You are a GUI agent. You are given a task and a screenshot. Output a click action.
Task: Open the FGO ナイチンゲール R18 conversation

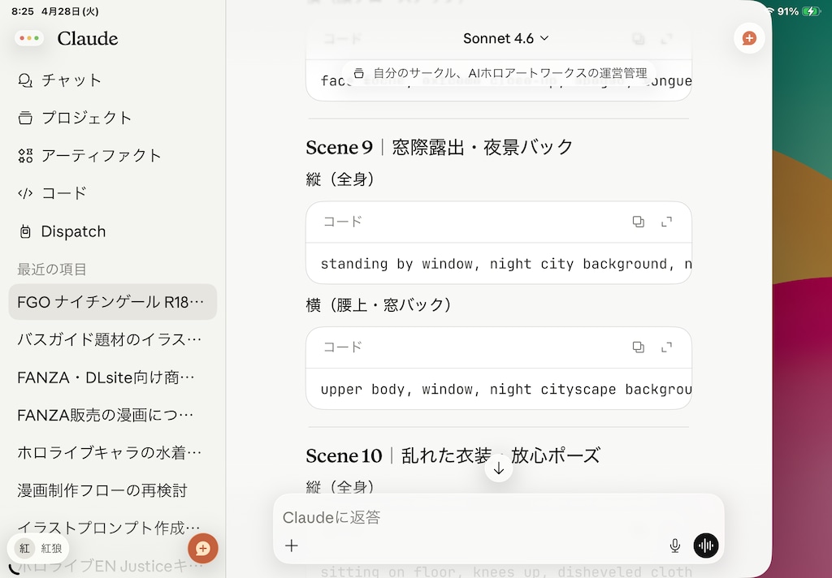(x=112, y=302)
